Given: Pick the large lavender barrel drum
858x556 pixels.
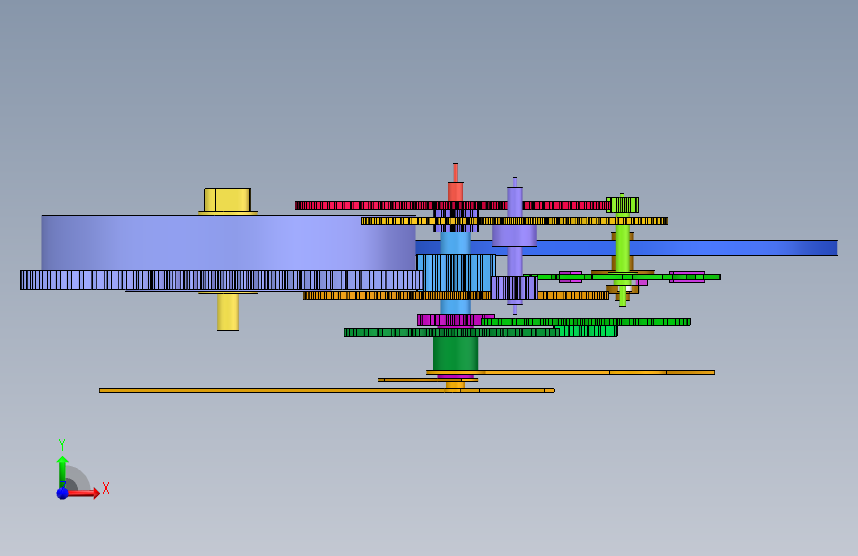Looking at the screenshot, I should [228, 242].
